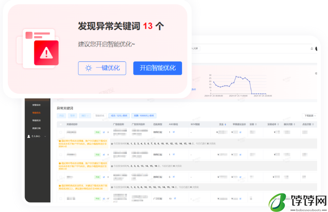Image resolution: width=328 pixels, height=212 pixels.
Task: Tick the checkbox of the 广泛匹配 row
Action: point(61,199)
